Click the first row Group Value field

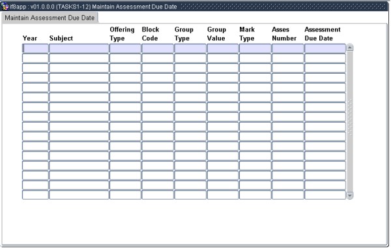tap(223, 48)
